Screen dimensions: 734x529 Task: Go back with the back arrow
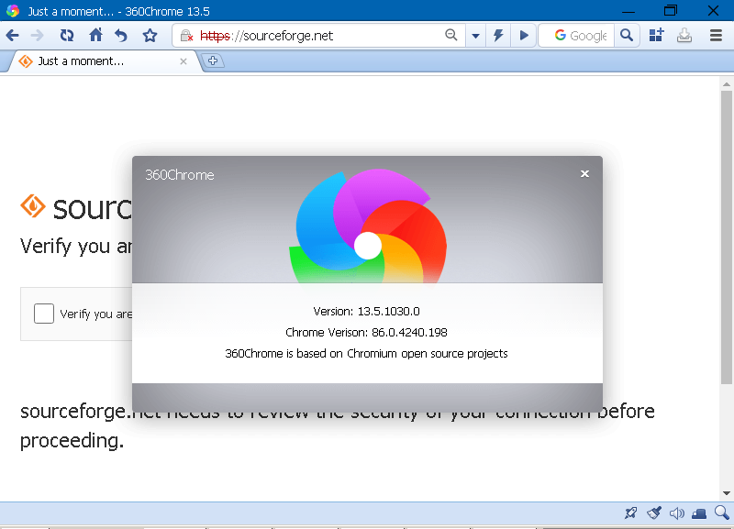pos(13,36)
